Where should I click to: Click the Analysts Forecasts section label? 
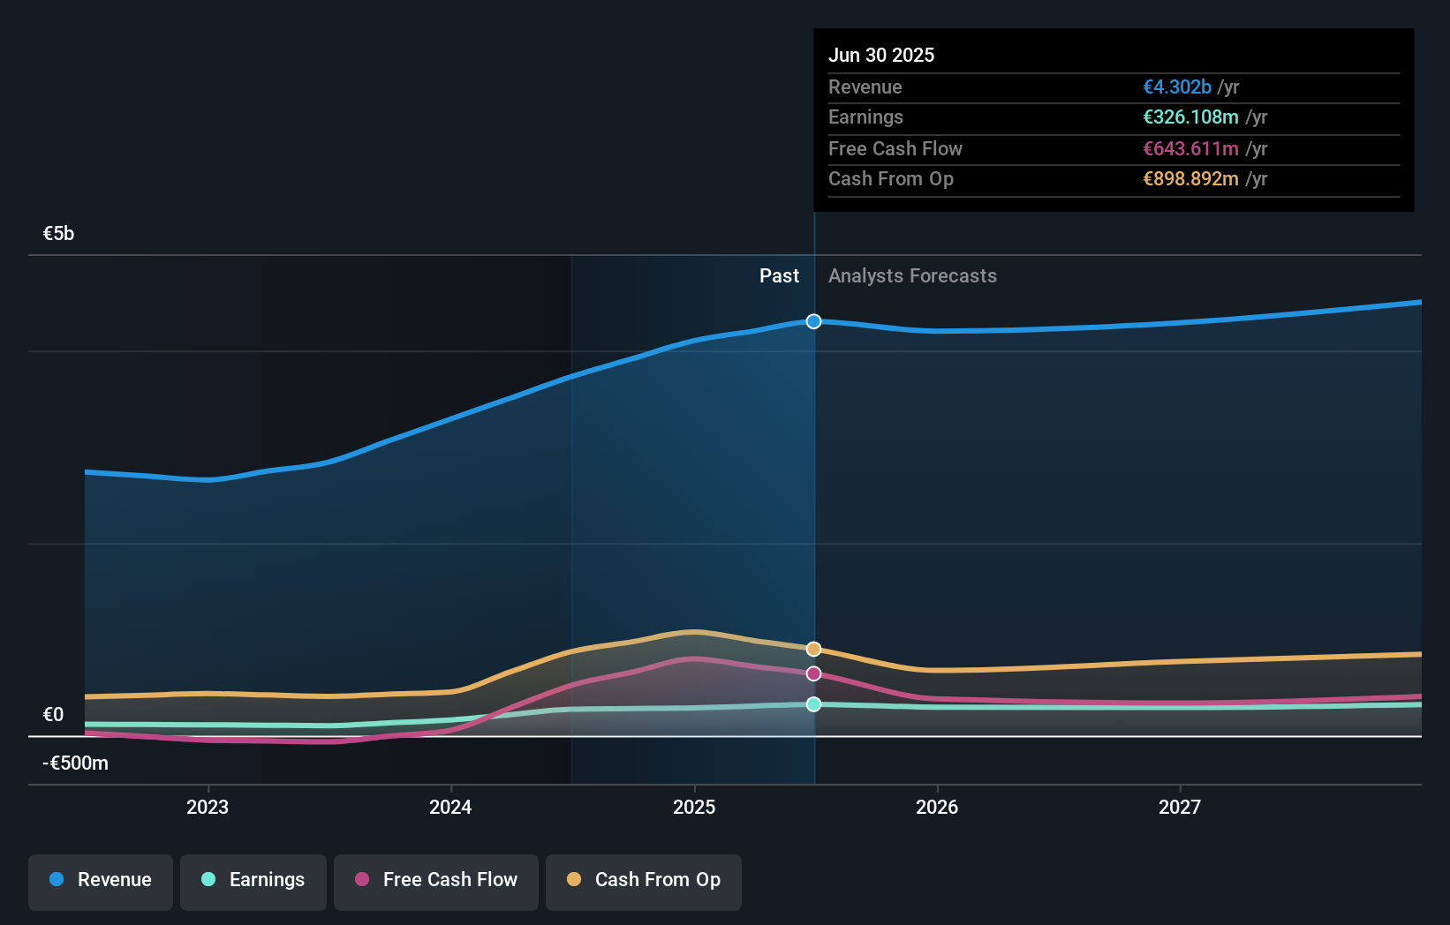coord(912,275)
